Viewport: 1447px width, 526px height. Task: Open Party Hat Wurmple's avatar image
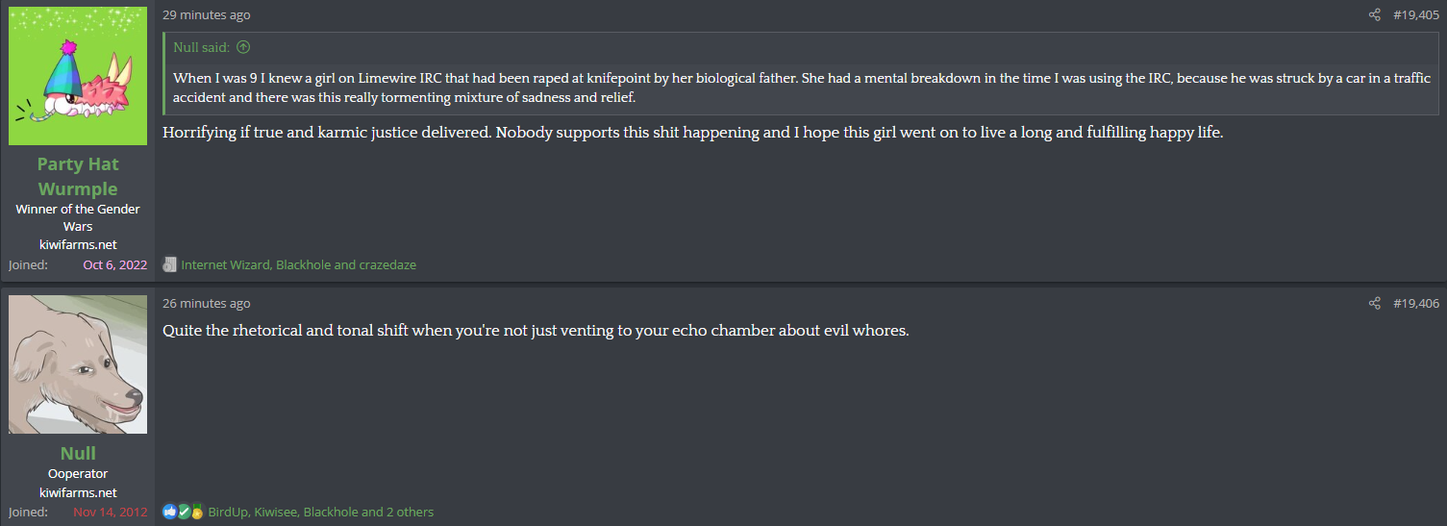pyautogui.click(x=78, y=76)
